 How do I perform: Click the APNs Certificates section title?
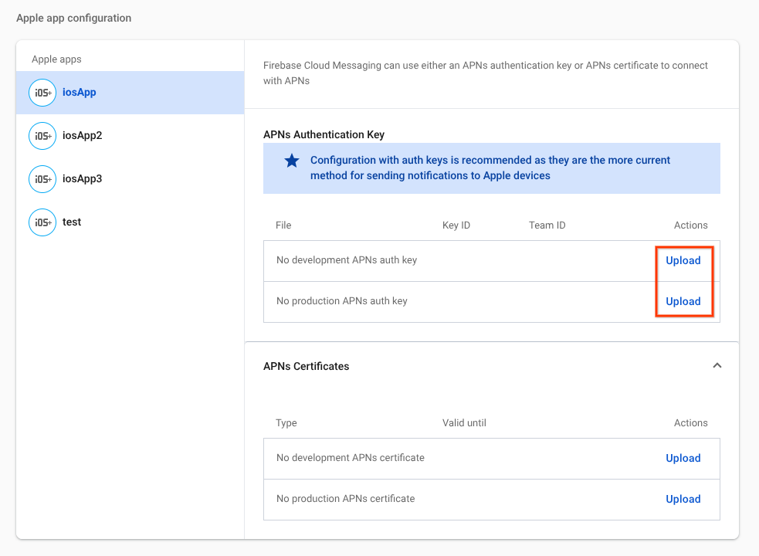pyautogui.click(x=306, y=367)
